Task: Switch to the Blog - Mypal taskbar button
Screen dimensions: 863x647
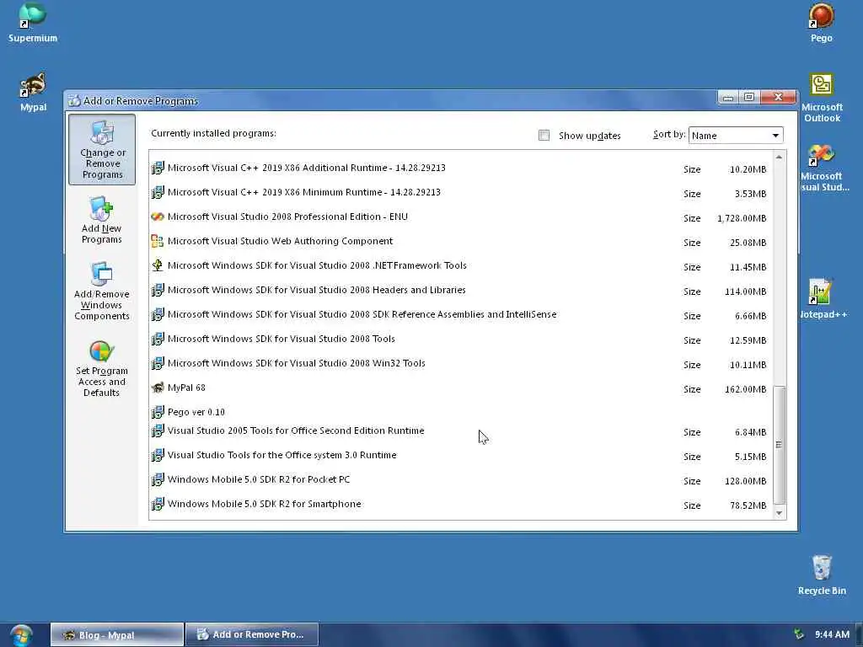Action: [116, 635]
